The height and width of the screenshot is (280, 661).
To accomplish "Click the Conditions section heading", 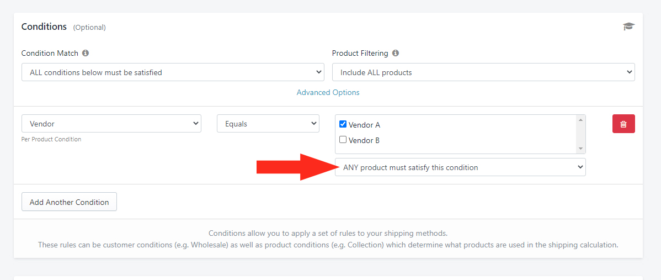I will [44, 27].
